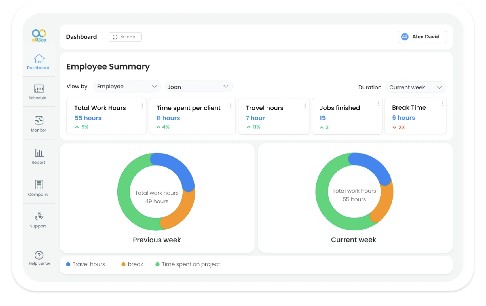The image size is (486, 306).
Task: Click the up arrow next to 4%
Action: coord(159,127)
